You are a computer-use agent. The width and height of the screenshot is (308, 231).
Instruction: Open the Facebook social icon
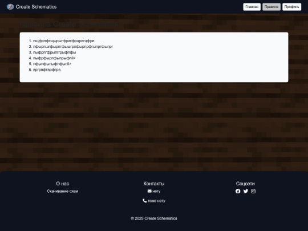click(238, 191)
